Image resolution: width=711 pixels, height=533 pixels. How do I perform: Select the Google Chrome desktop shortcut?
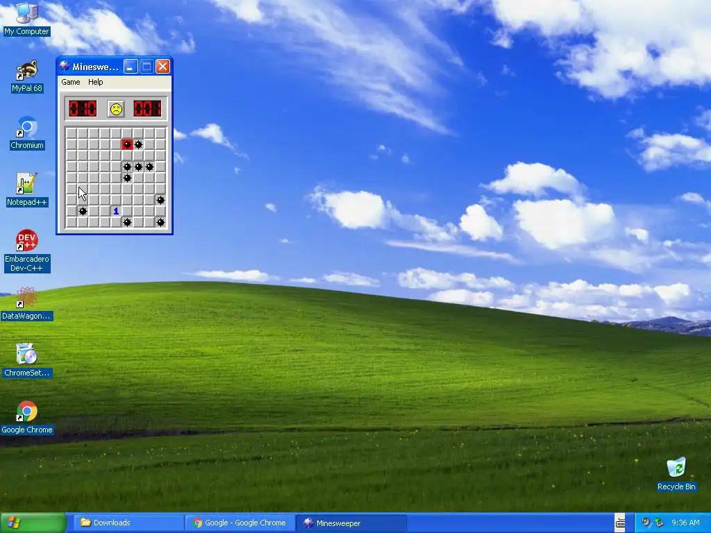[27, 417]
